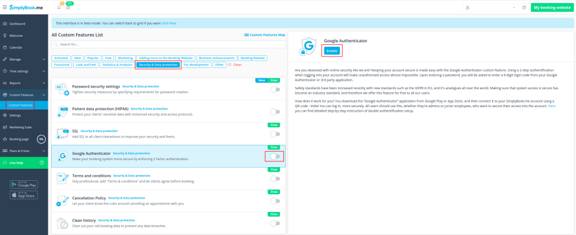
Task: Open the notifications bell icon
Action: tap(59, 7)
